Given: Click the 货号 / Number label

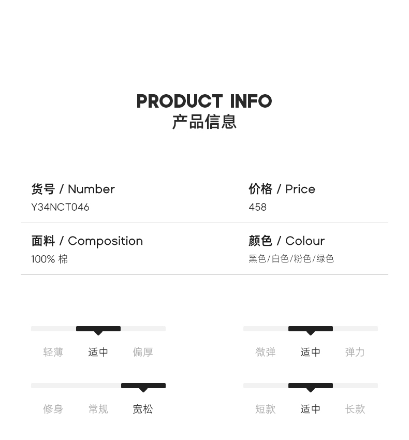Looking at the screenshot, I should click(x=73, y=189).
